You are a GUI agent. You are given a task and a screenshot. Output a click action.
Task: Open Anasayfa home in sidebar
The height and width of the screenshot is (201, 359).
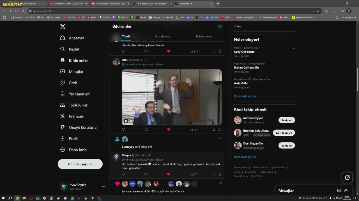point(72,38)
